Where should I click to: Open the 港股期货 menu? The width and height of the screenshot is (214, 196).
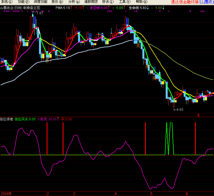coord(91,2)
